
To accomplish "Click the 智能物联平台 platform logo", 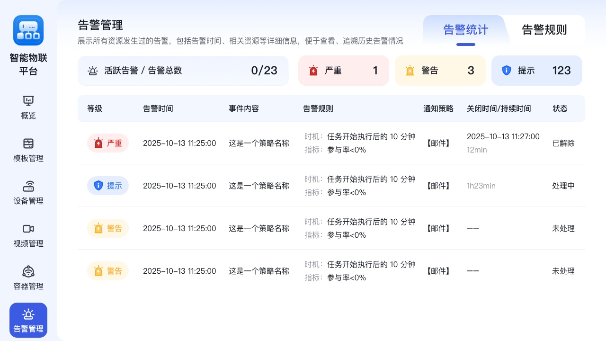I will click(x=28, y=30).
